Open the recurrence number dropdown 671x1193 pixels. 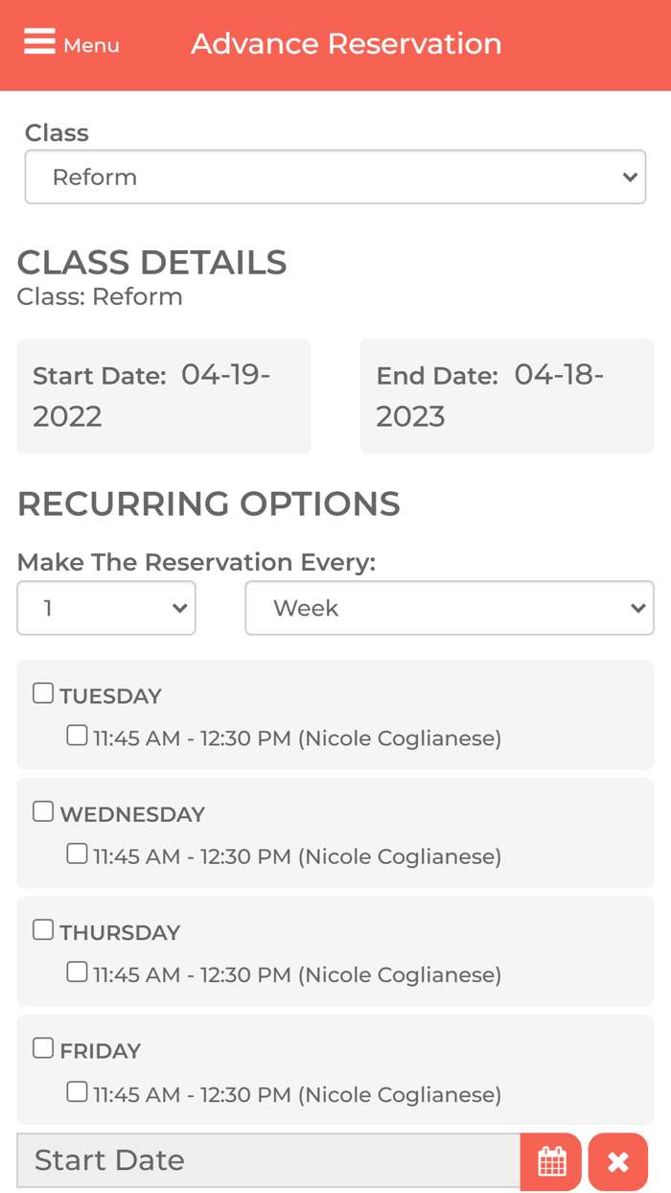pos(106,608)
